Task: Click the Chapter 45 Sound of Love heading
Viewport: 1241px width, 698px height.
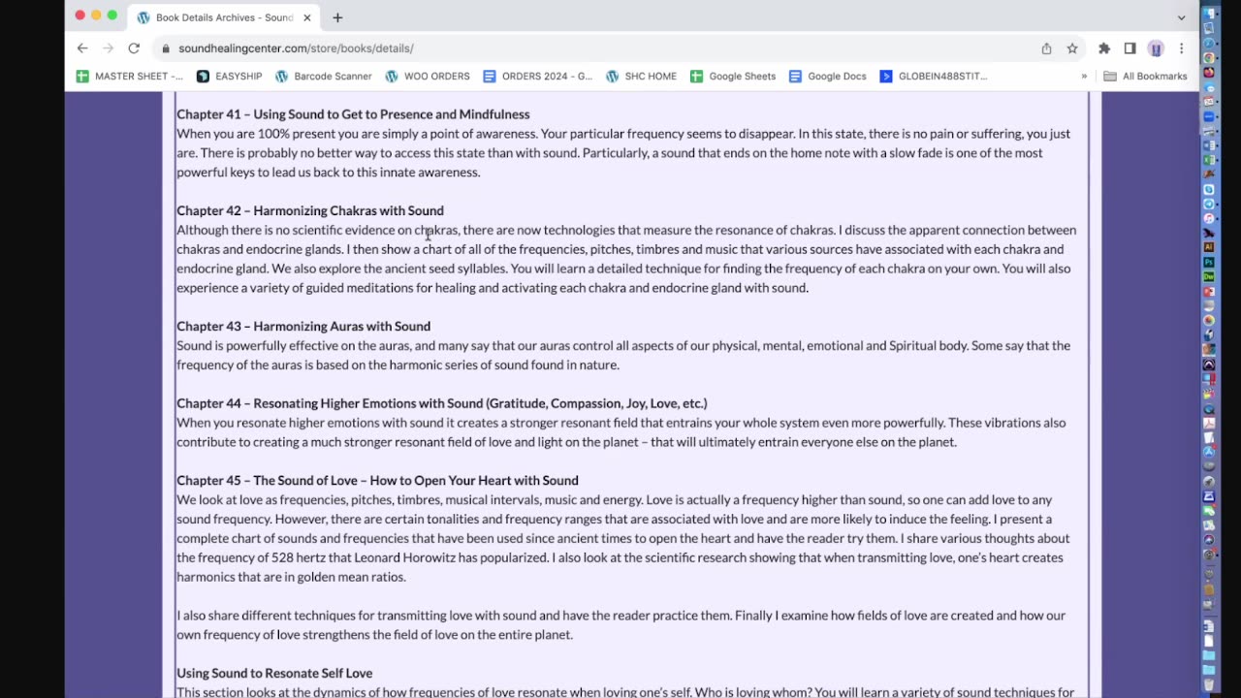Action: pyautogui.click(x=377, y=480)
